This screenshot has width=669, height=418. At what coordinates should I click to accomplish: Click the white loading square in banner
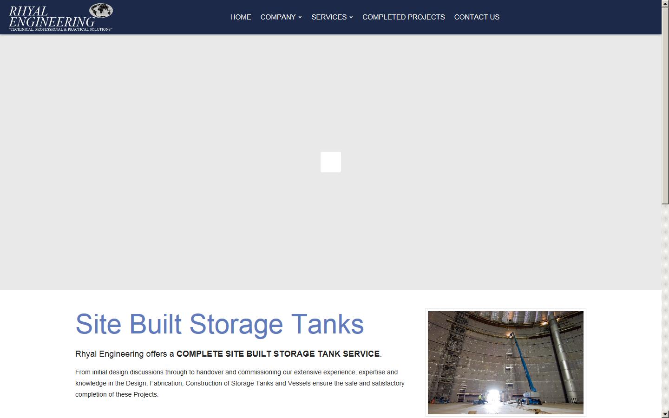click(x=330, y=162)
